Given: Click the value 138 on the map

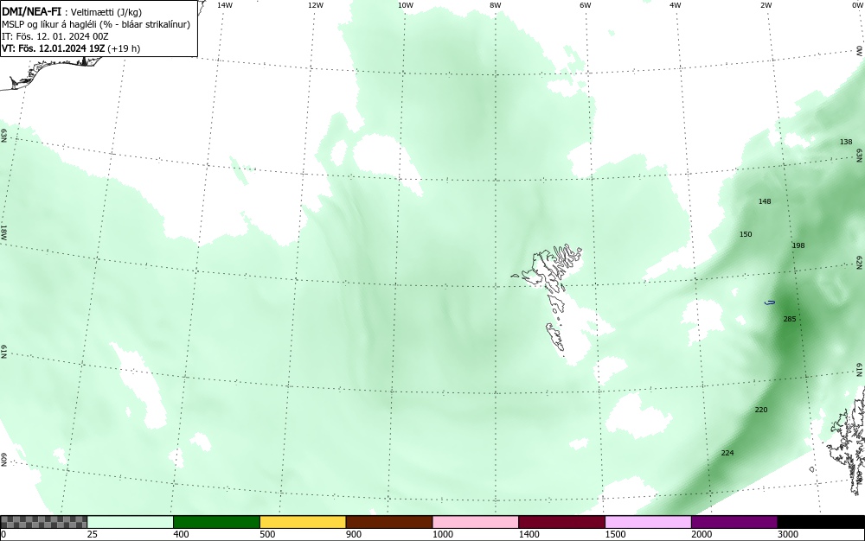Looking at the screenshot, I should coord(846,142).
